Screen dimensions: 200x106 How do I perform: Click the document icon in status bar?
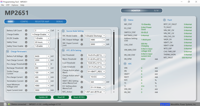(x=5, y=104)
